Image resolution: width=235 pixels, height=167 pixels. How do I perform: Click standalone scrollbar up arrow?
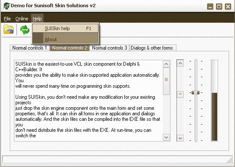coord(180,63)
